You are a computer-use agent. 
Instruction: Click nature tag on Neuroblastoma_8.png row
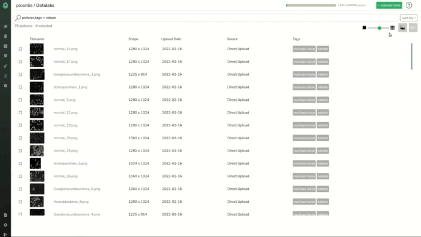pyautogui.click(x=323, y=202)
